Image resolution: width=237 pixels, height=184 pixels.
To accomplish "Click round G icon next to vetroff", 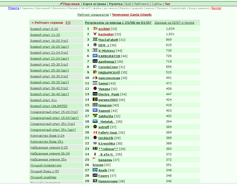I will 95,127.
